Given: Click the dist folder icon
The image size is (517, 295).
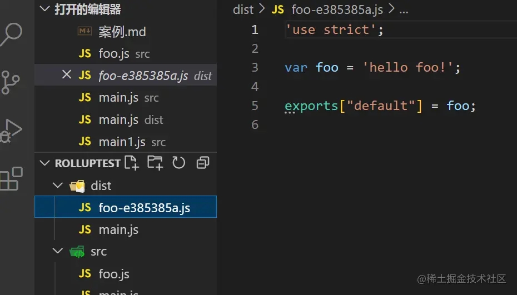Looking at the screenshot, I should point(77,186).
